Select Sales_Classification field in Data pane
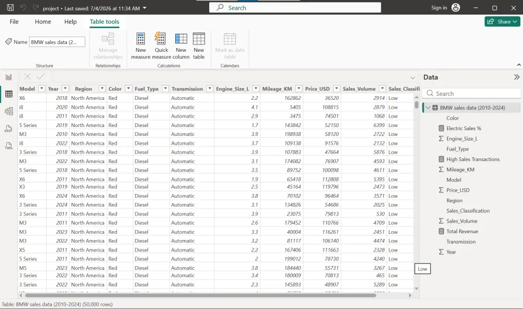Screen dimensions: 523x309 tap(468, 211)
